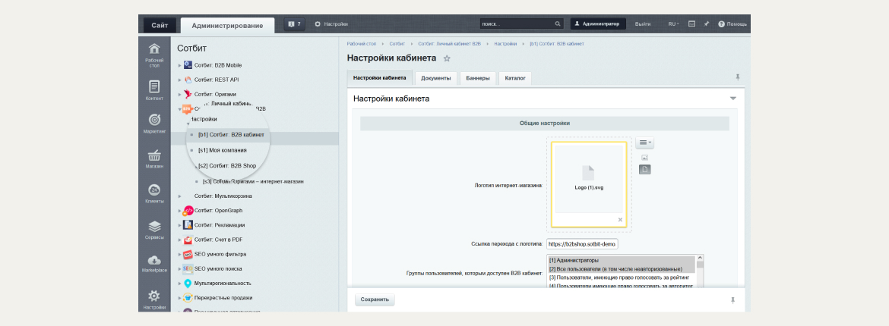The image size is (889, 326).
Task: Expand the Сотбит: B2B Mobile tree node
Action: point(180,65)
